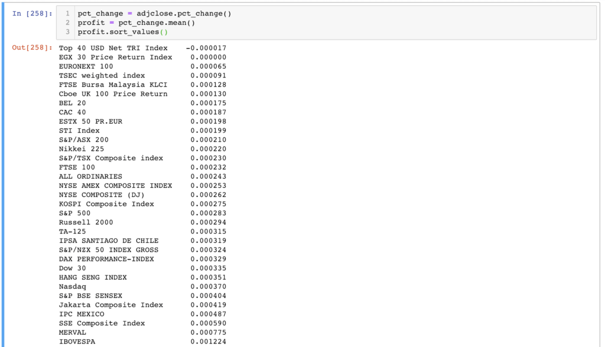This screenshot has width=605, height=347.
Task: Click the value -0.000017
Action: [206, 48]
